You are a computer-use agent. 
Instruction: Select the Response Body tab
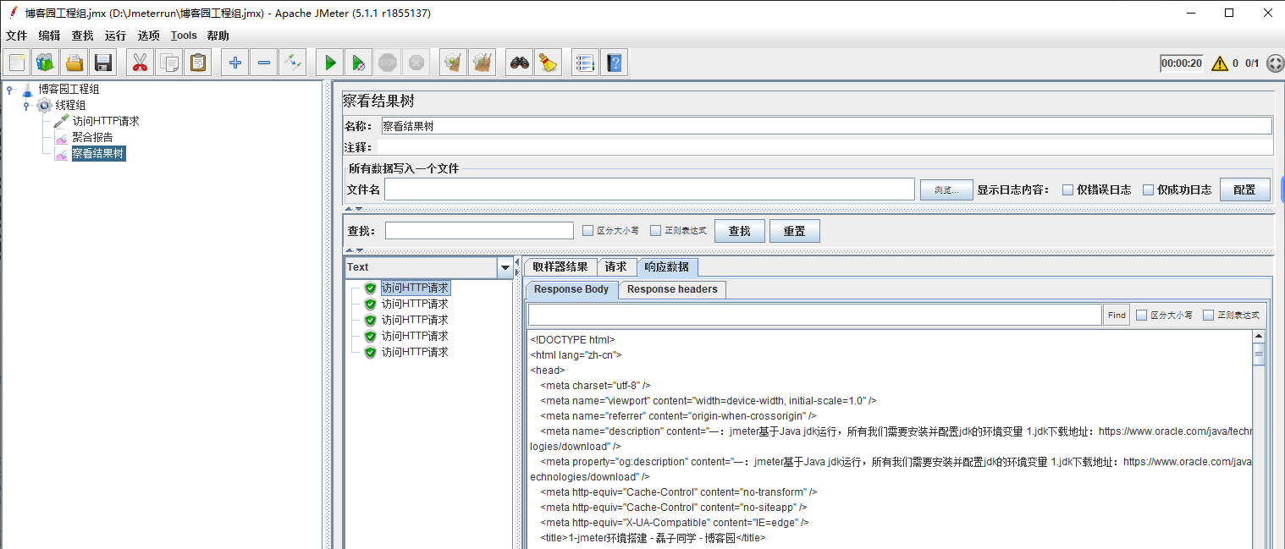[x=571, y=289]
